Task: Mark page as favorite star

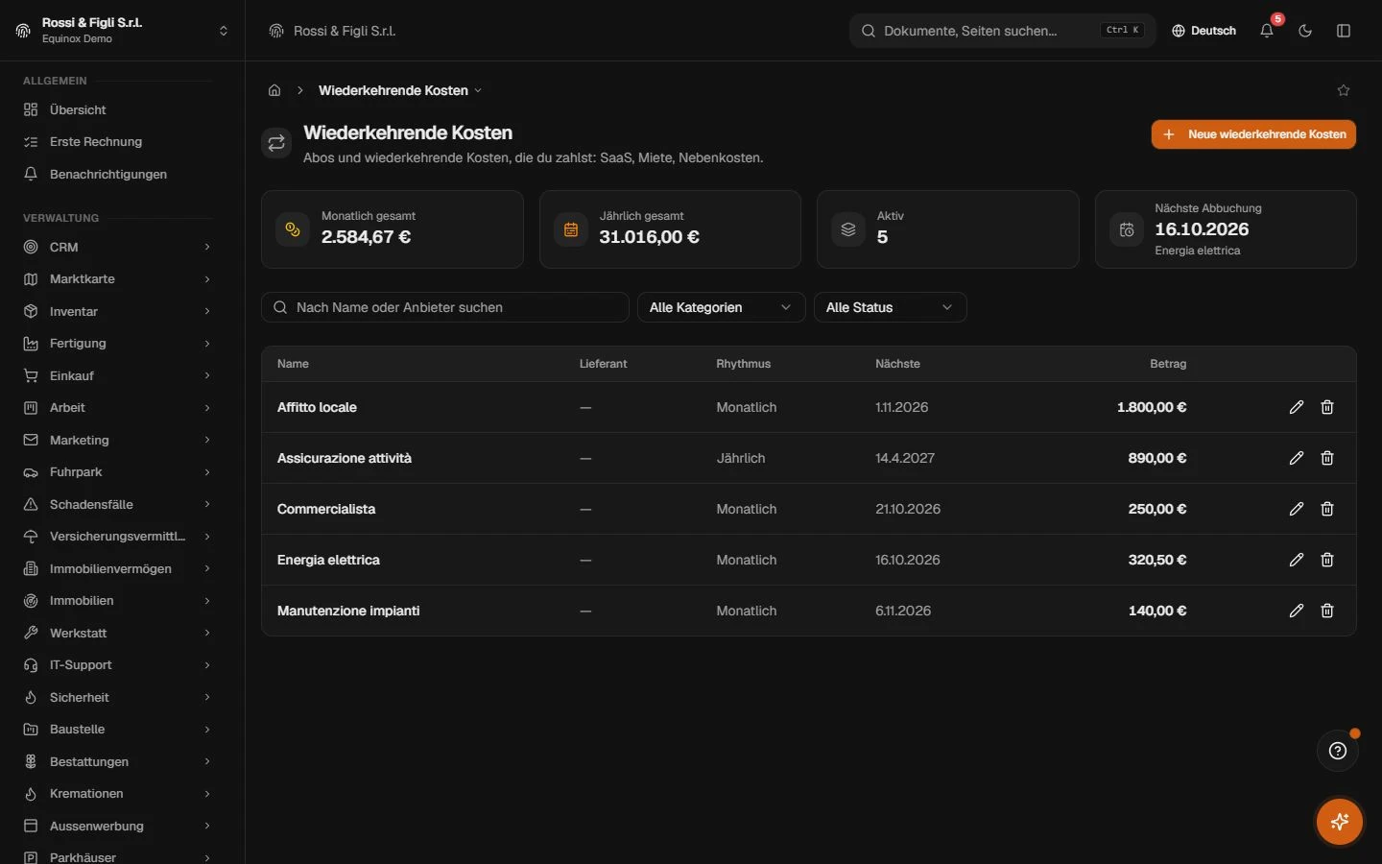Action: [x=1344, y=90]
